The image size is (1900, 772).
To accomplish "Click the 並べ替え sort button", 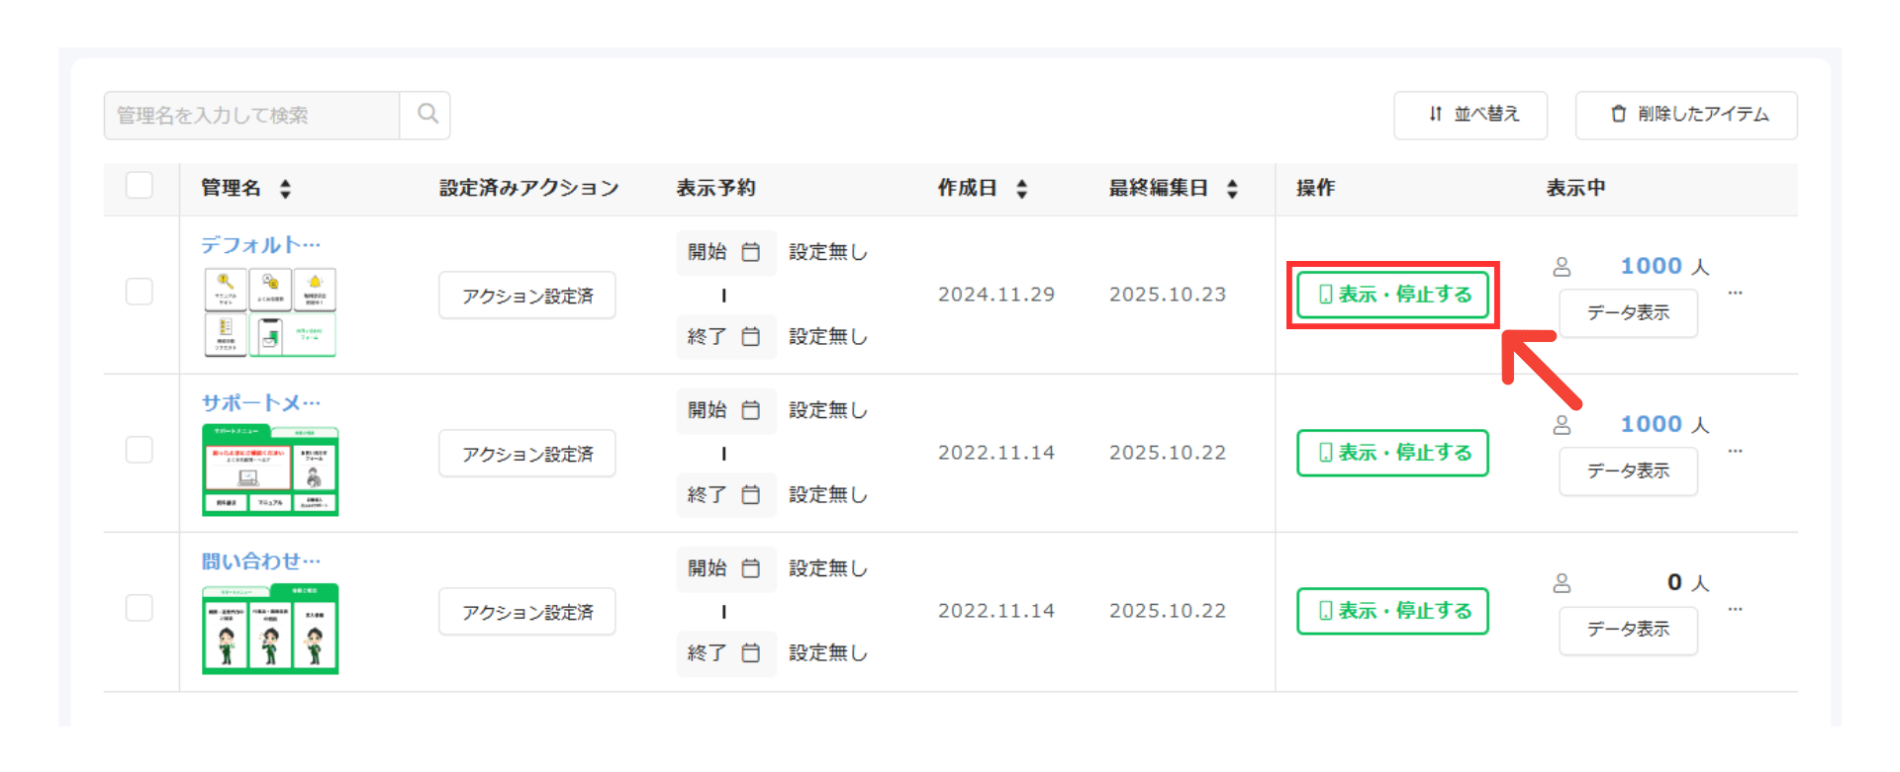I will click(1471, 115).
